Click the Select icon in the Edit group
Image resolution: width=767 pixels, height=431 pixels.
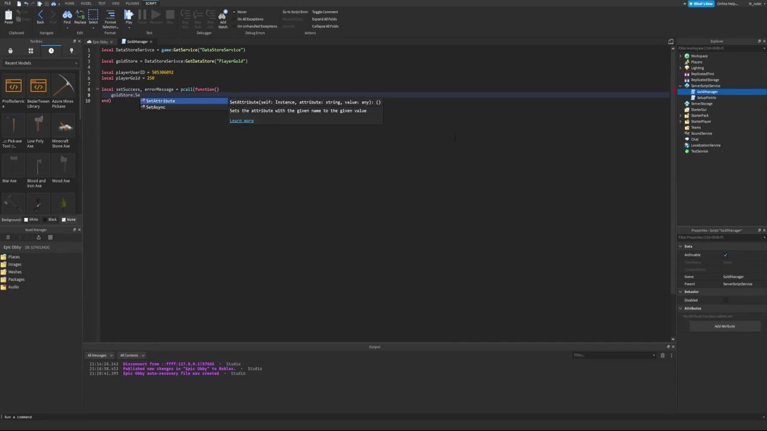93,14
